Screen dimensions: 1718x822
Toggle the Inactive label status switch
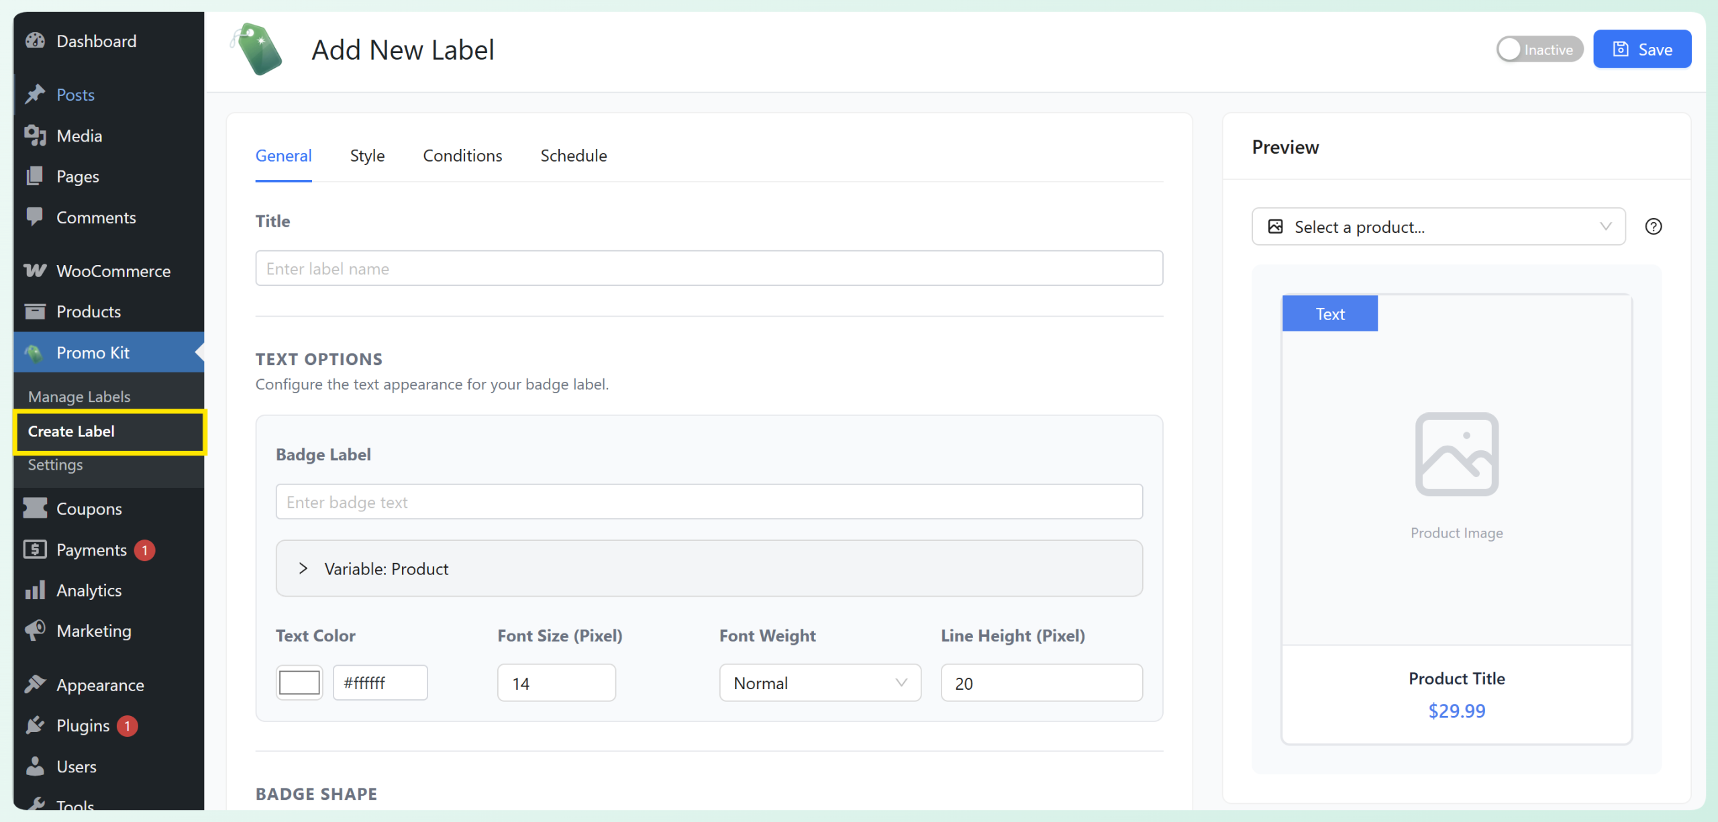1538,50
